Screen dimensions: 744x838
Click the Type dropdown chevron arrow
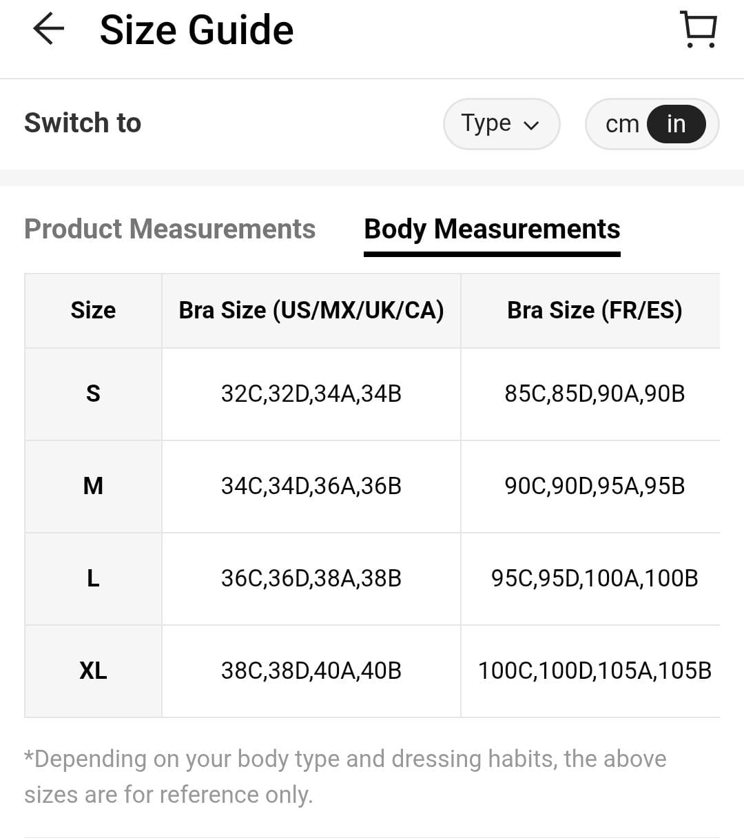tap(531, 125)
